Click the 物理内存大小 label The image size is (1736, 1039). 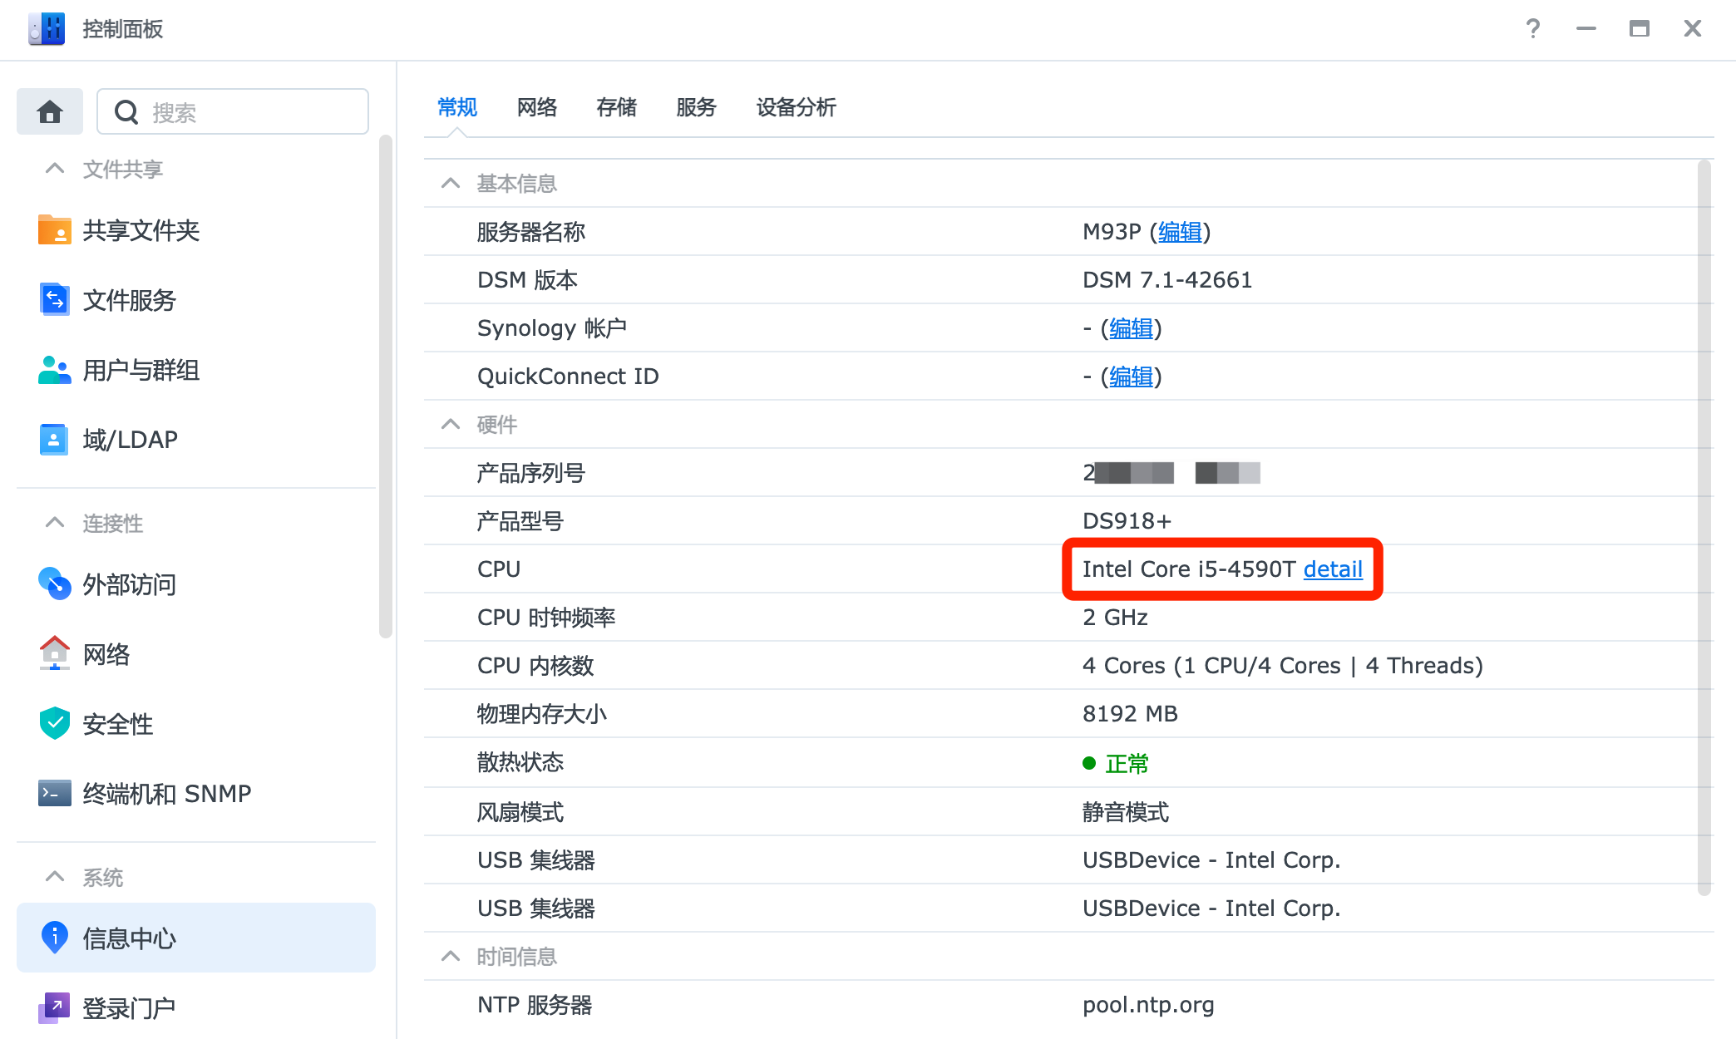pos(542,714)
